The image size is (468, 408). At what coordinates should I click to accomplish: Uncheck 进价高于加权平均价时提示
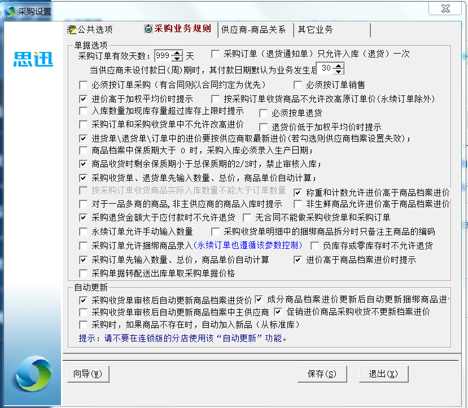[84, 99]
